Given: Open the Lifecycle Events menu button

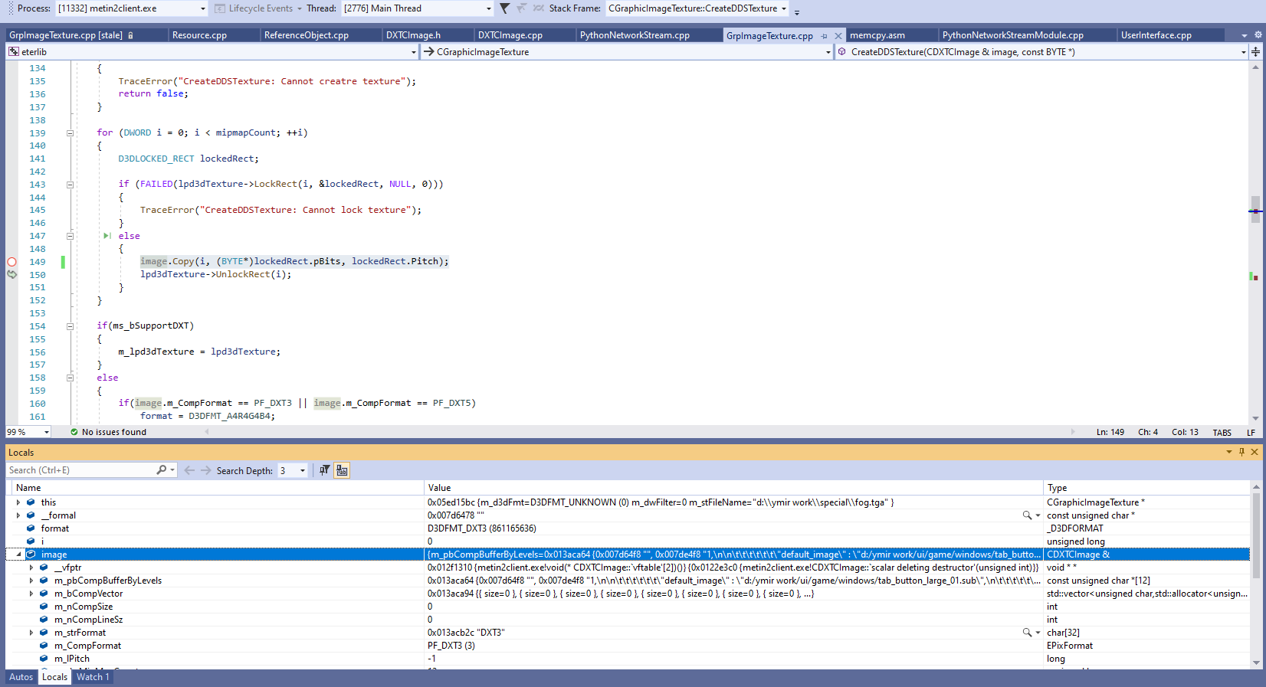Looking at the screenshot, I should 258,8.
